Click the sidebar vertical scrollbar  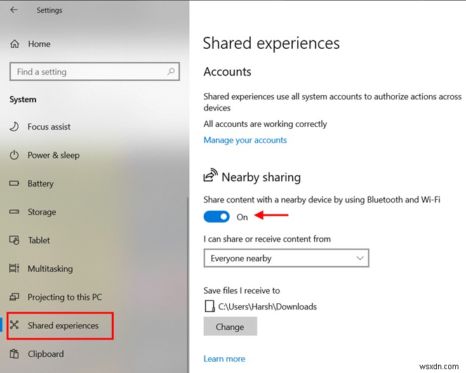pos(188,279)
